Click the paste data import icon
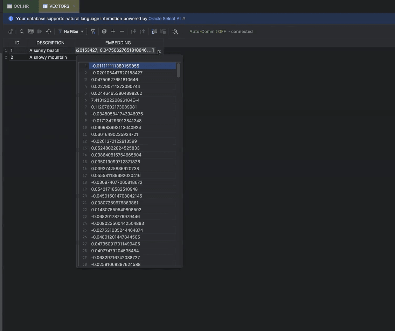 click(x=163, y=32)
